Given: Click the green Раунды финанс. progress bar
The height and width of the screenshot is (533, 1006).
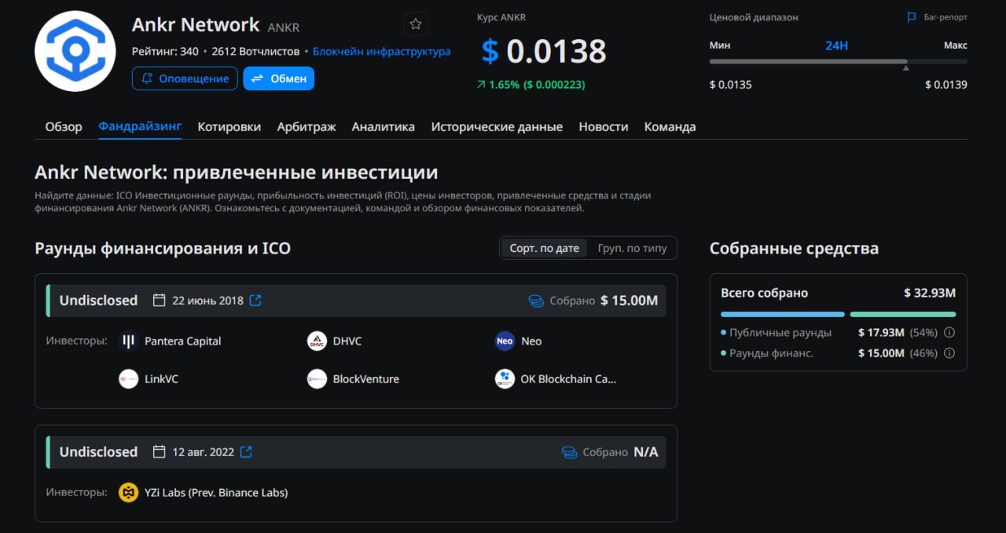Looking at the screenshot, I should tap(903, 314).
